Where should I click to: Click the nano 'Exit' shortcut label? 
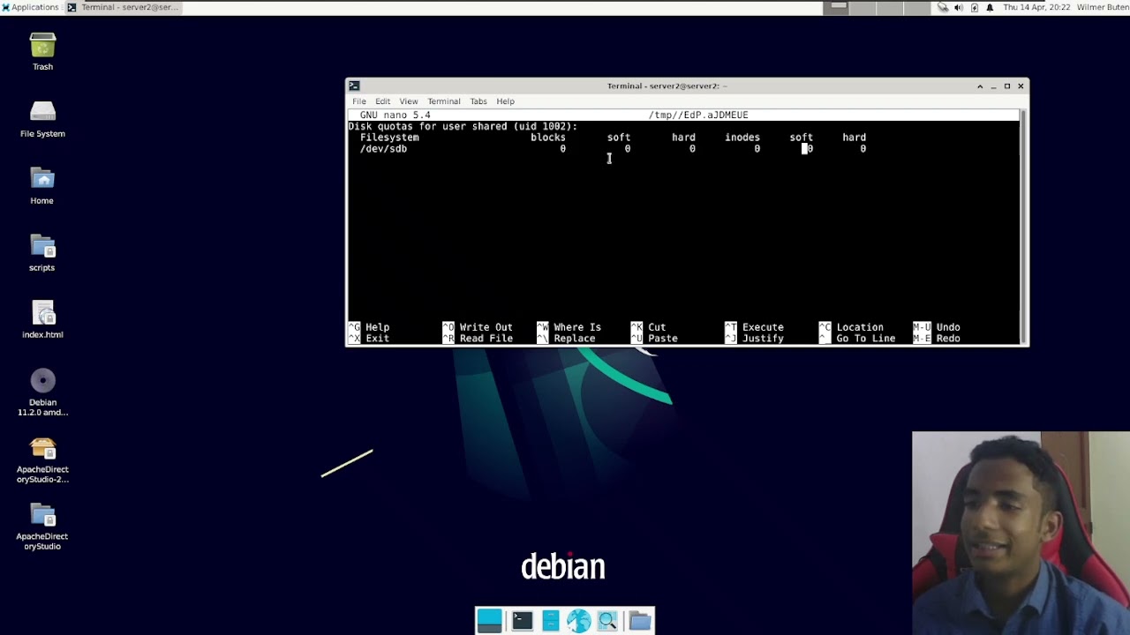tap(377, 339)
